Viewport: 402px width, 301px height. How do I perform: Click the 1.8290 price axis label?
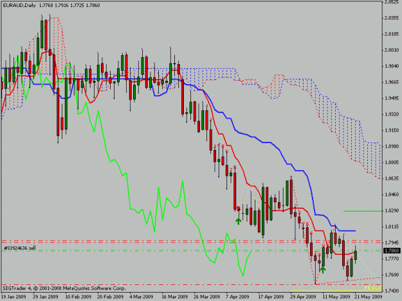click(x=392, y=211)
